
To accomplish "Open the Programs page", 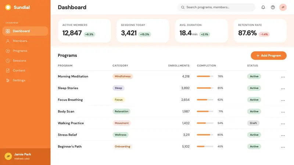I will click(x=25, y=51).
